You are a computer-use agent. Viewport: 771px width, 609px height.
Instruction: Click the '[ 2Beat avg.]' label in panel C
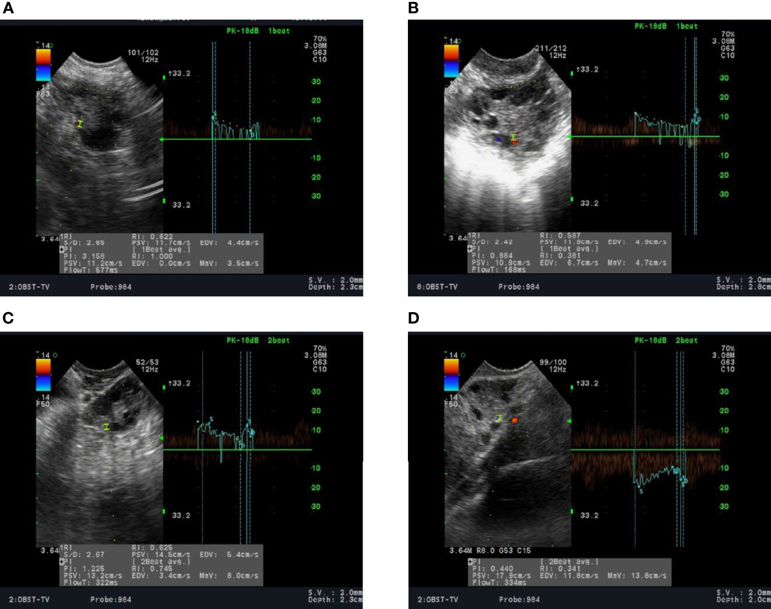tap(162, 561)
